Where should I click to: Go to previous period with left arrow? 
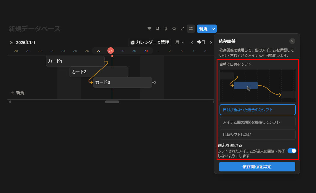click(x=192, y=43)
